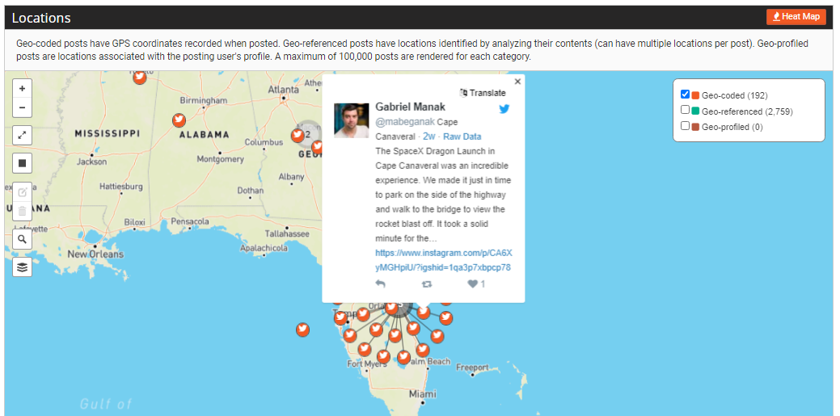
Task: Reply to Gabriel Manak's post
Action: (x=380, y=284)
